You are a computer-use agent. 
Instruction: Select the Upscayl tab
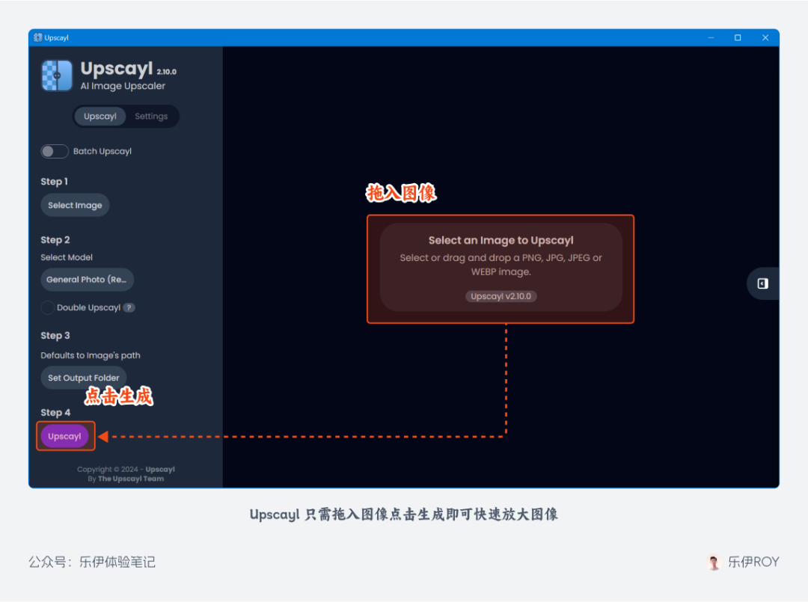point(100,117)
